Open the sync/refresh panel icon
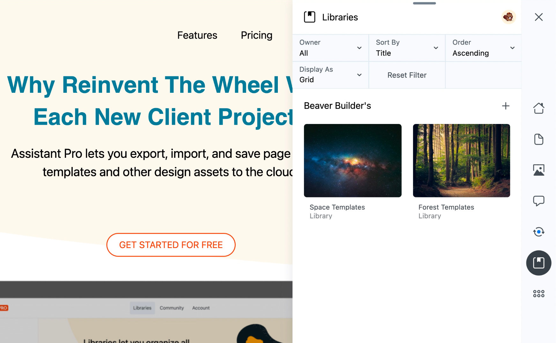 (539, 232)
